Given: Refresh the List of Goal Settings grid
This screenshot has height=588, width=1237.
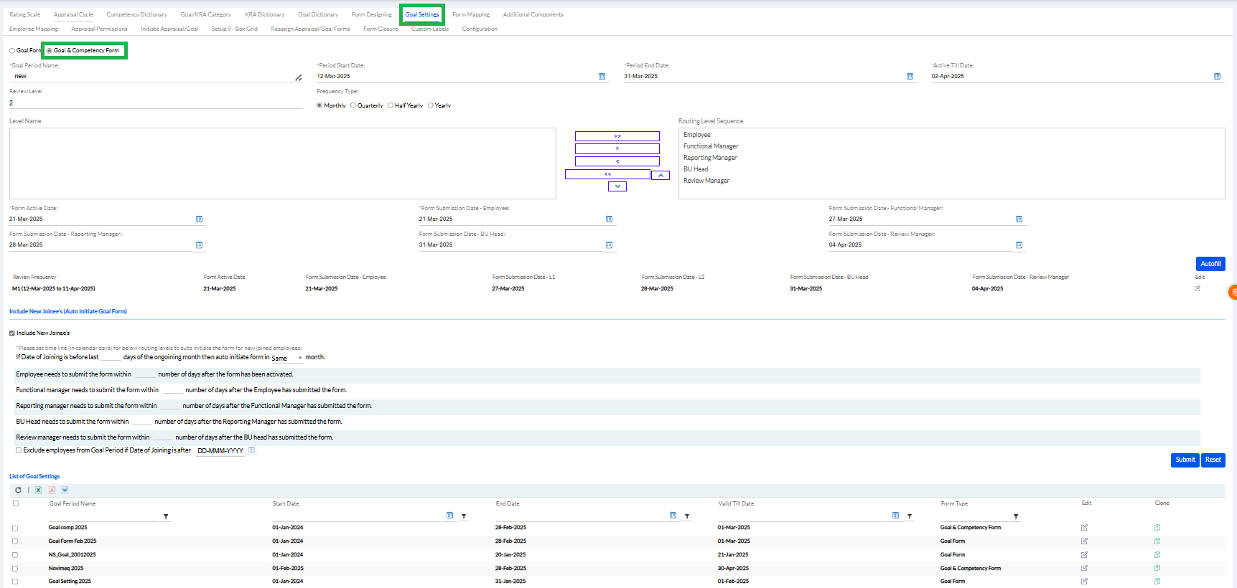Looking at the screenshot, I should pyautogui.click(x=18, y=490).
